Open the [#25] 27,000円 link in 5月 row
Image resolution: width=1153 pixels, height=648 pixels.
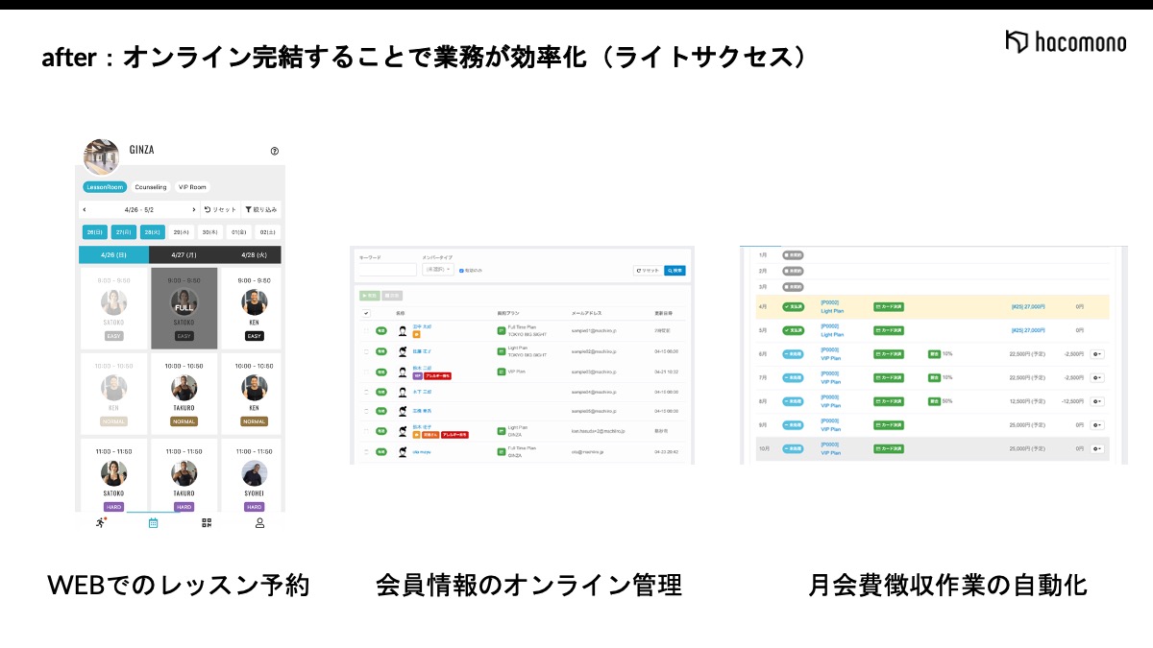[1028, 330]
